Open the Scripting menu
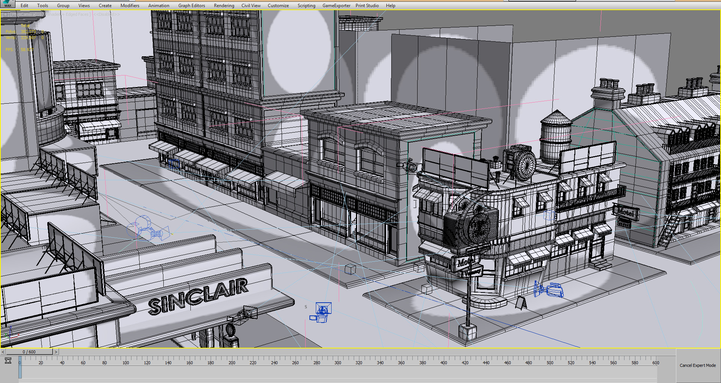Viewport: 721px width, 383px height. pos(306,5)
